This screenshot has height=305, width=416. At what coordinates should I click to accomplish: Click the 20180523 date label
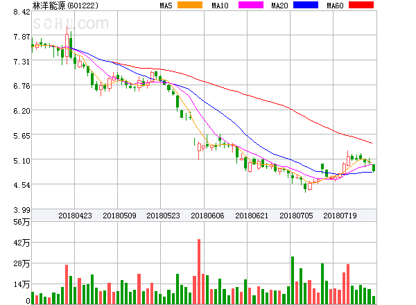point(163,216)
